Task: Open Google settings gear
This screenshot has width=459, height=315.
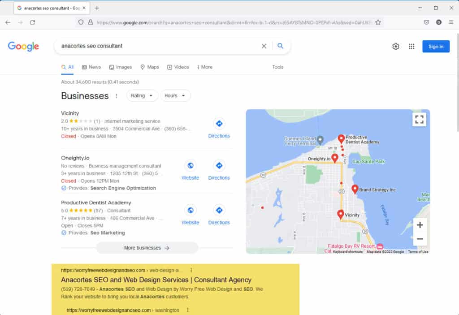Action: click(x=396, y=46)
